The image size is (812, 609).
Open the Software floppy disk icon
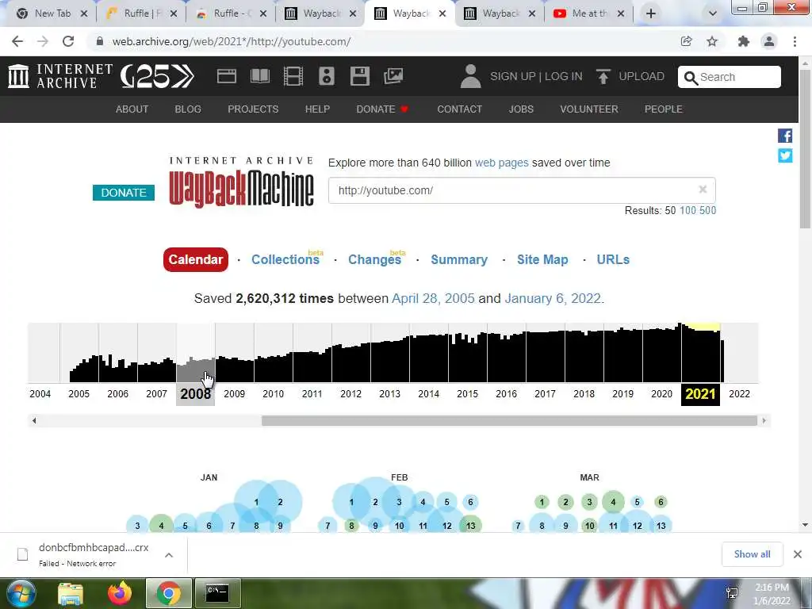pos(359,76)
